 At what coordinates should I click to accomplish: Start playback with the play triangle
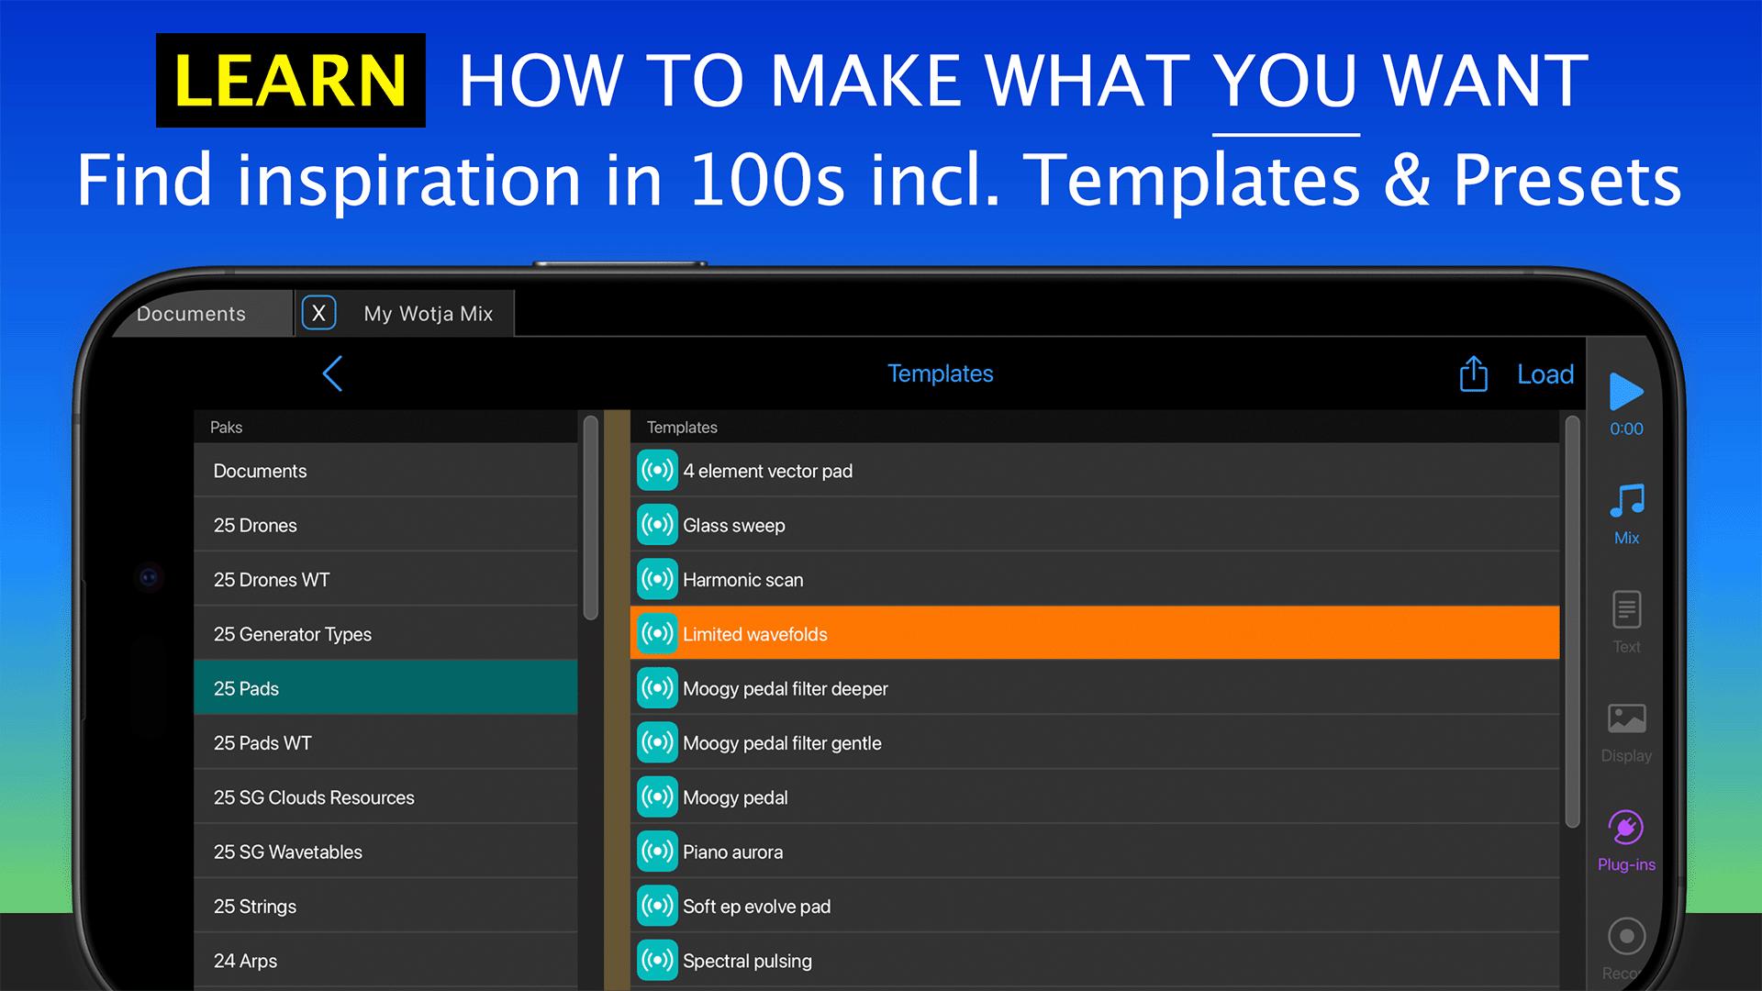(1626, 391)
